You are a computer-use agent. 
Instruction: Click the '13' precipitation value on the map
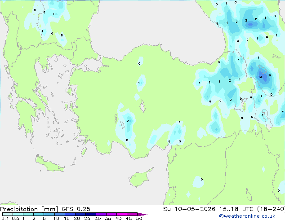260,77
